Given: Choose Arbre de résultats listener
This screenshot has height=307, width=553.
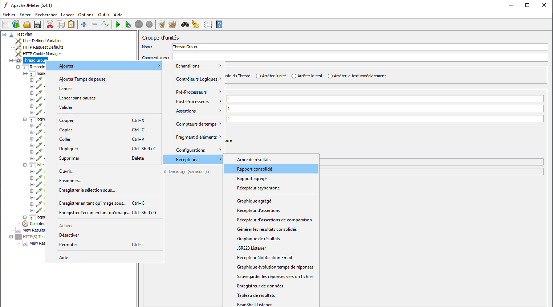Looking at the screenshot, I should tap(271, 160).
